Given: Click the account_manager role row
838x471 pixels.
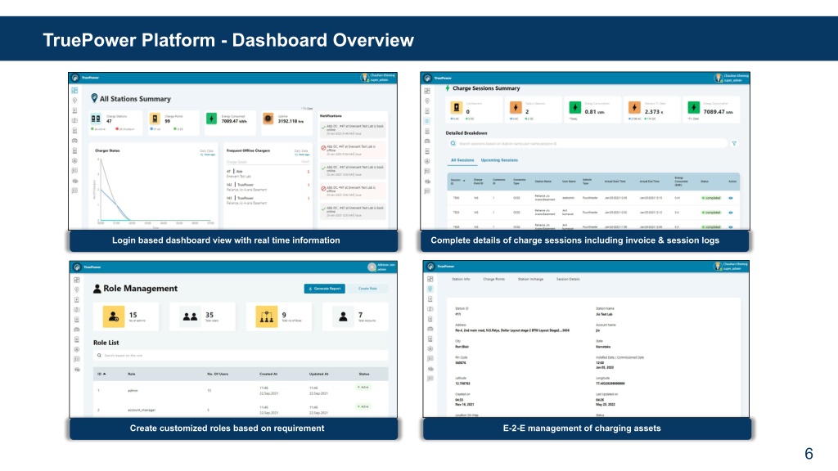Looking at the screenshot, I should pyautogui.click(x=241, y=410).
